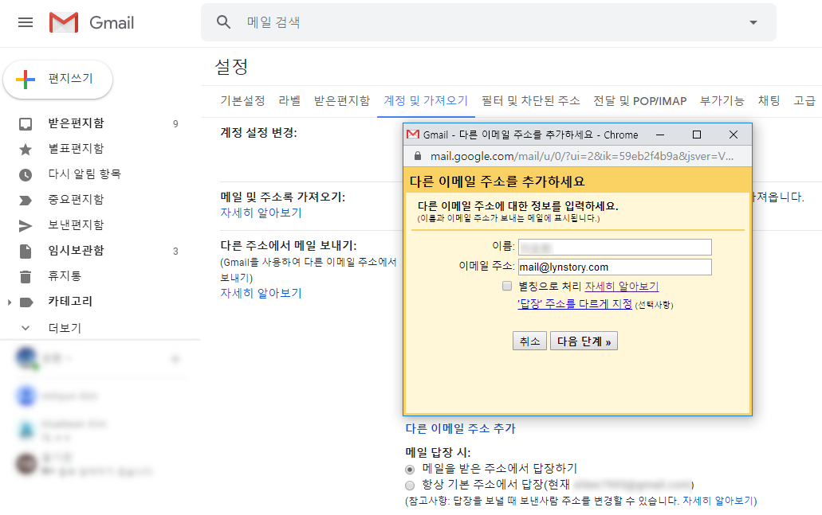Open 다시 알림 항목 clock icon

pyautogui.click(x=26, y=175)
